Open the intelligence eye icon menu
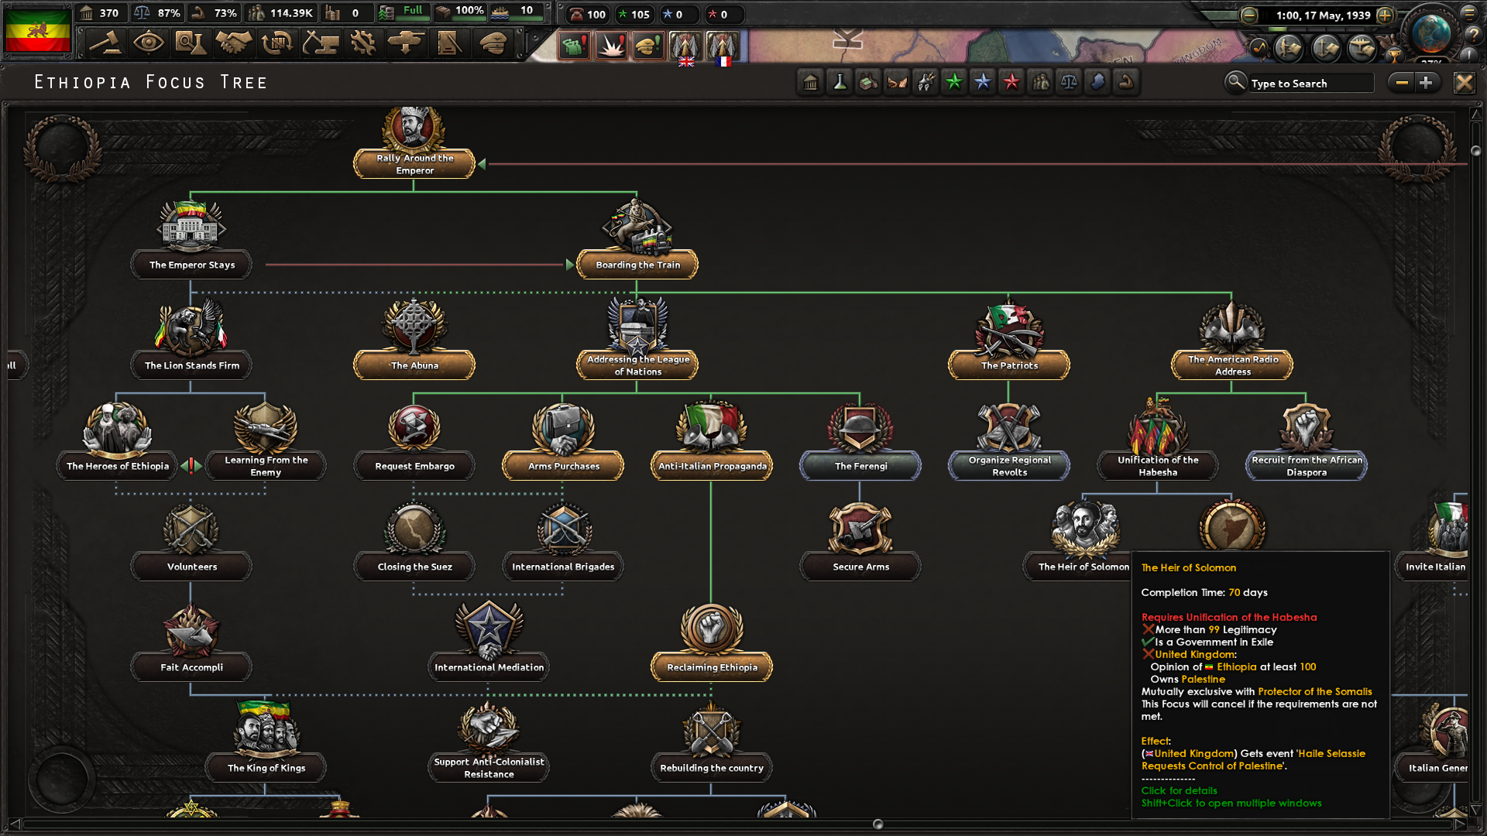The width and height of the screenshot is (1487, 836). (149, 44)
